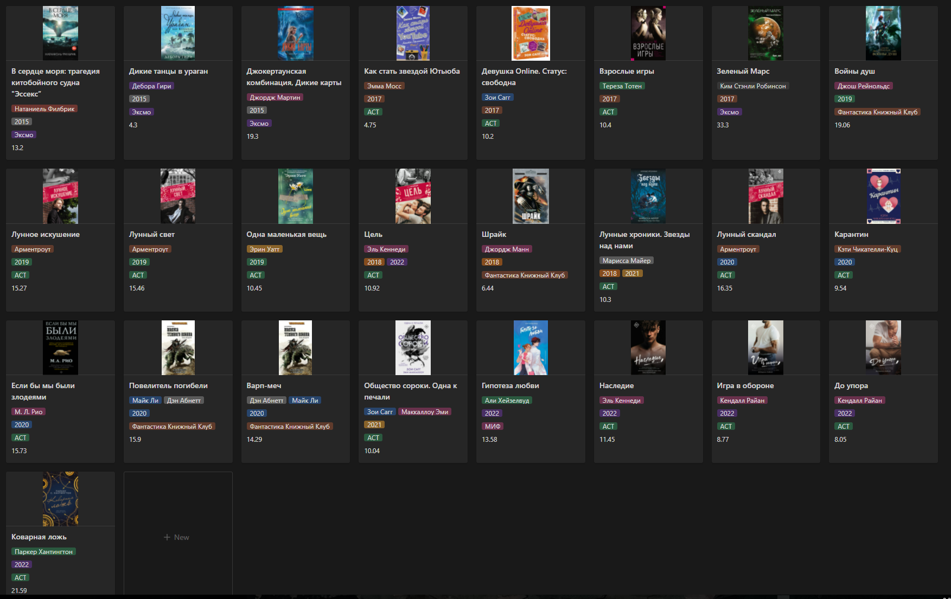Open the title "Джокертаунская комбинация, Дикие карты"
Screen dimensions: 951x599
[294, 77]
